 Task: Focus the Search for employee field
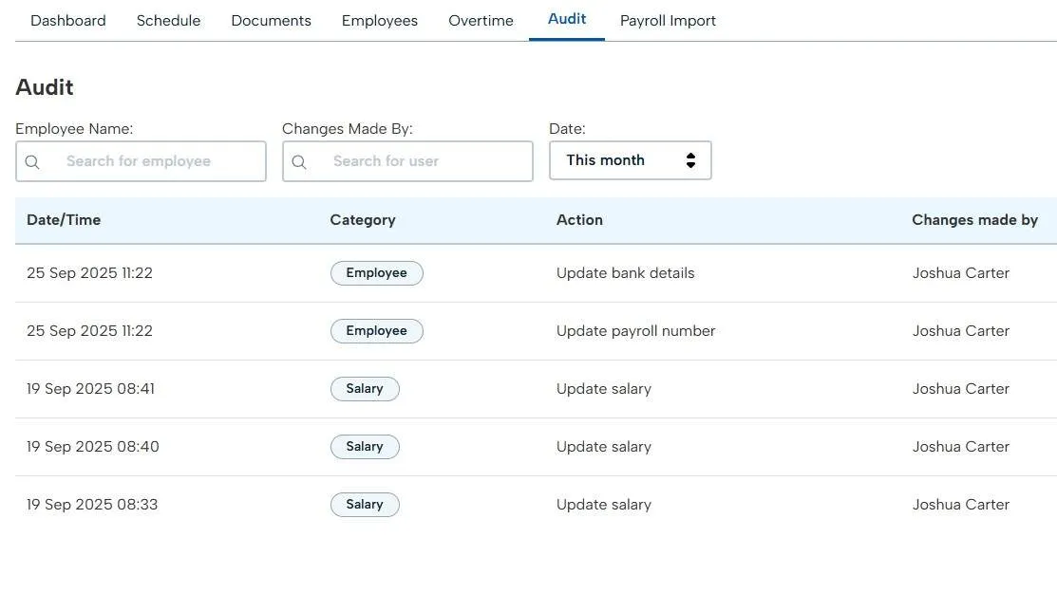point(152,161)
